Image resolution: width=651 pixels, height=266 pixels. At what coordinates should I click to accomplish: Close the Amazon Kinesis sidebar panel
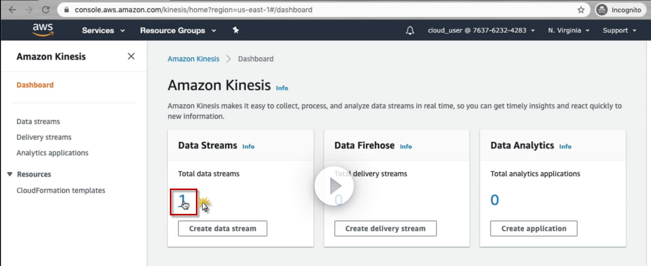(x=131, y=56)
